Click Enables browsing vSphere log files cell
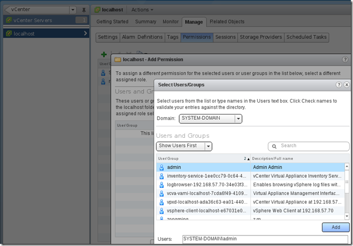 296,185
